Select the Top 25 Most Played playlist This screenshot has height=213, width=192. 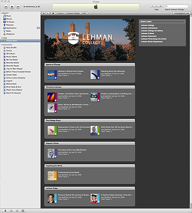click(14, 69)
